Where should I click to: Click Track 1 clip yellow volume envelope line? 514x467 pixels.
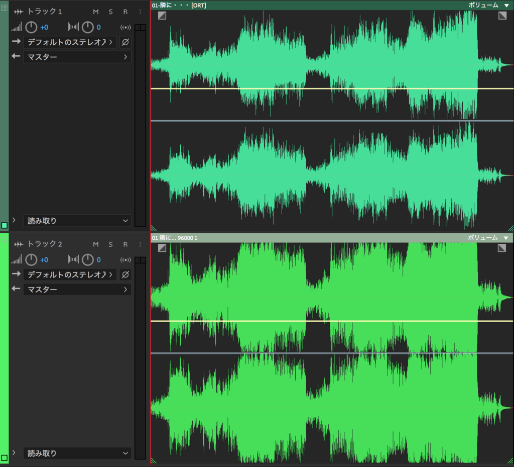click(x=332, y=88)
